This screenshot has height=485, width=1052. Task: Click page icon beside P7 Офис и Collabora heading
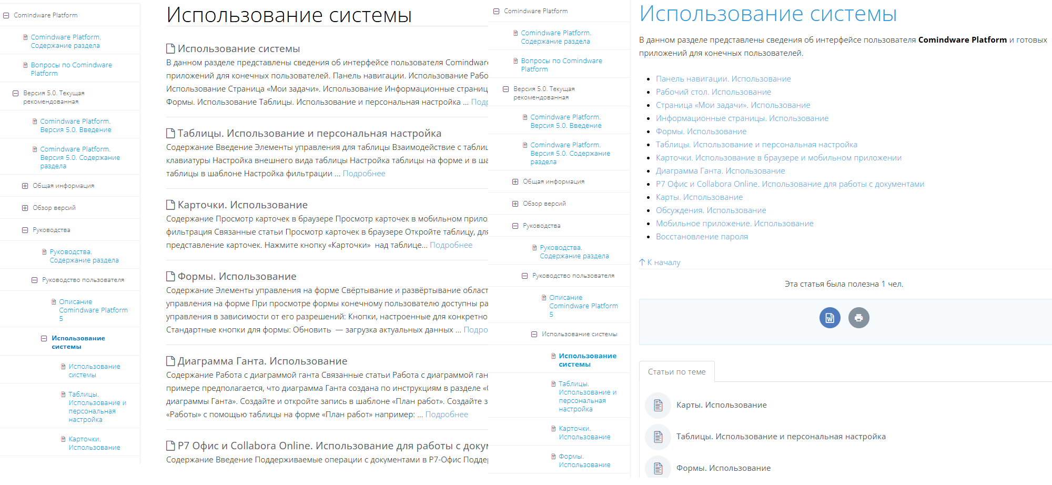(170, 446)
